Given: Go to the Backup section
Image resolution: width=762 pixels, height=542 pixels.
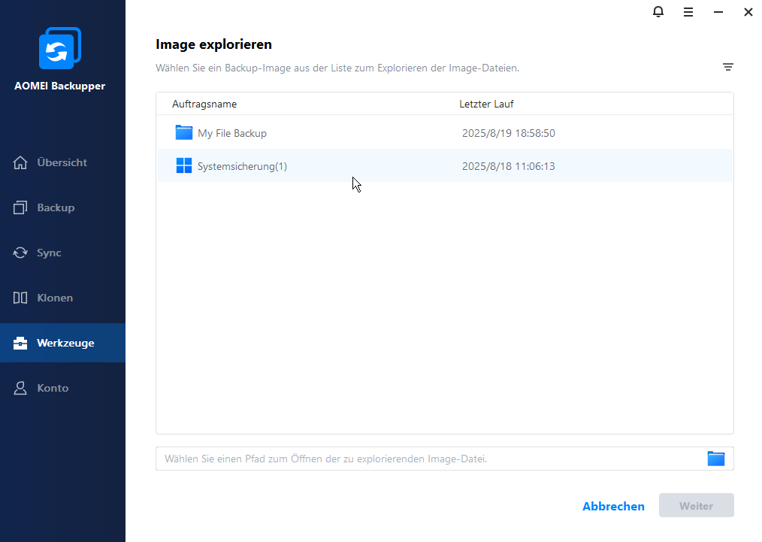Looking at the screenshot, I should click(x=56, y=207).
